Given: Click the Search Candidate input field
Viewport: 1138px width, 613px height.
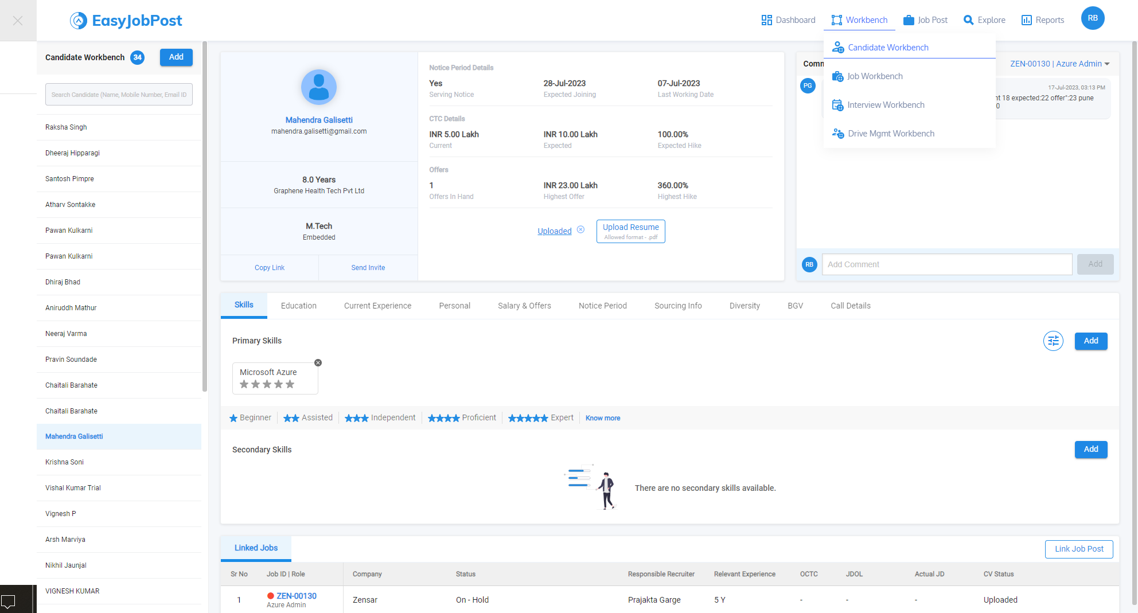Looking at the screenshot, I should pyautogui.click(x=119, y=95).
